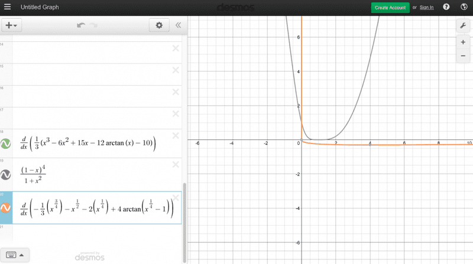473x264 pixels.
Task: Toggle visibility of the arctan derivative on line 18
Action: pyautogui.click(x=6, y=144)
